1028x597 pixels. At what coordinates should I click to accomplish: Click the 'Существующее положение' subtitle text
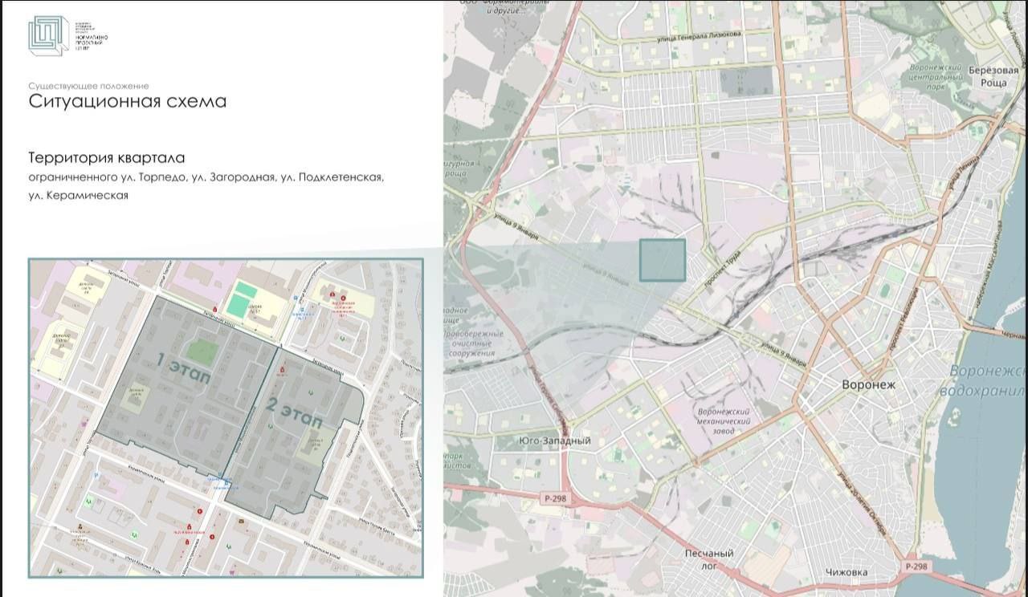click(88, 85)
